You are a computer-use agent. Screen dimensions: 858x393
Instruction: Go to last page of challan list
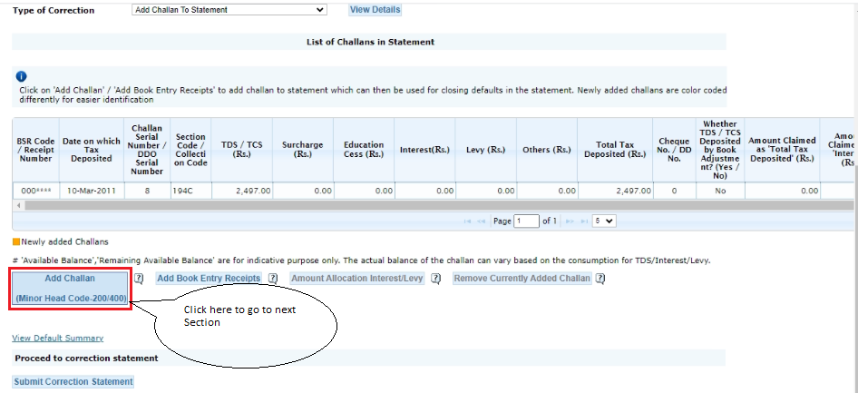coord(585,221)
